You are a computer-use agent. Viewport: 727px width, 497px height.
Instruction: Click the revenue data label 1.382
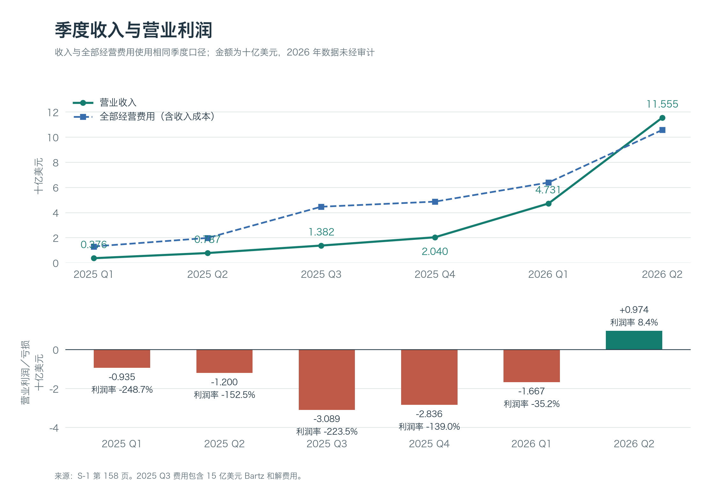coord(321,232)
